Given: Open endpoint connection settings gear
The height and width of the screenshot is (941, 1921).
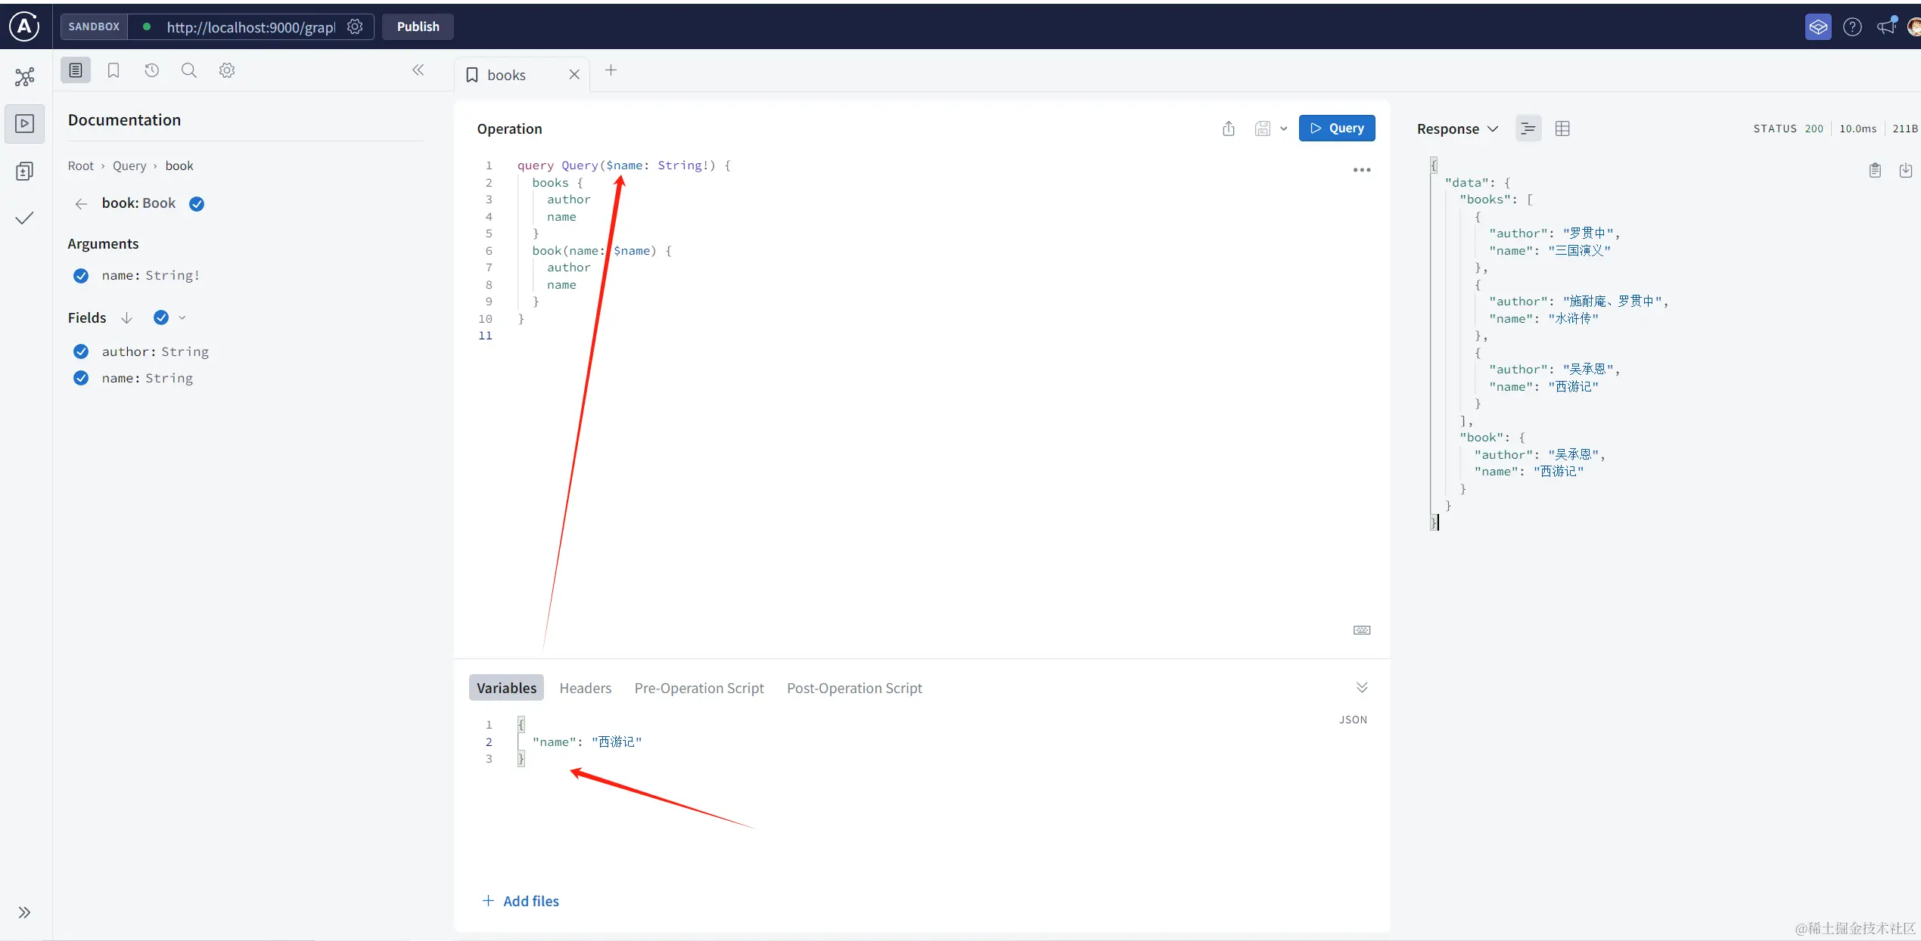Looking at the screenshot, I should click(x=355, y=27).
